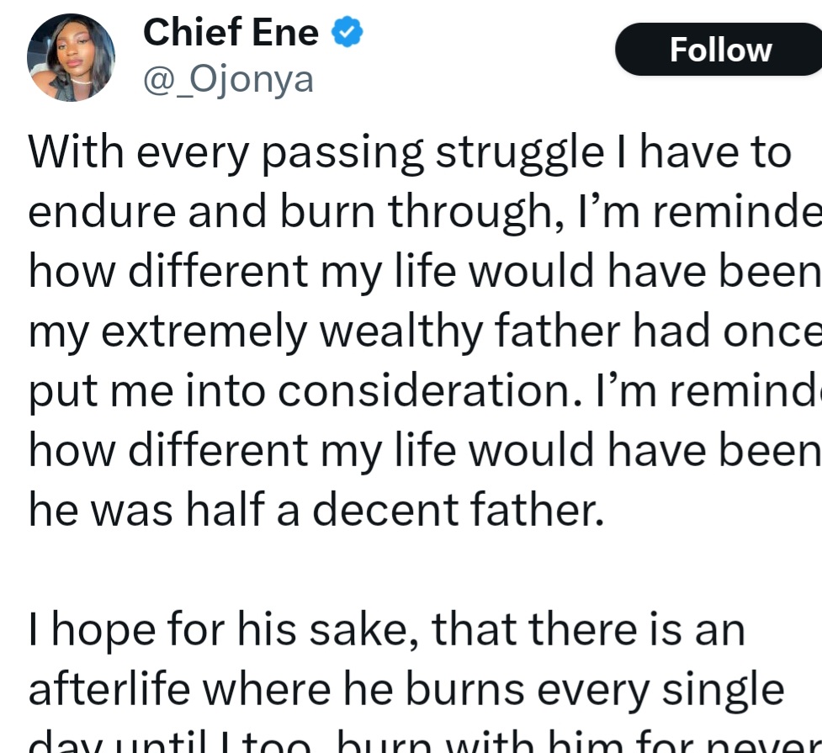Viewport: 822px width, 753px height.
Task: Follow the Chief Ene account
Action: coord(719,50)
